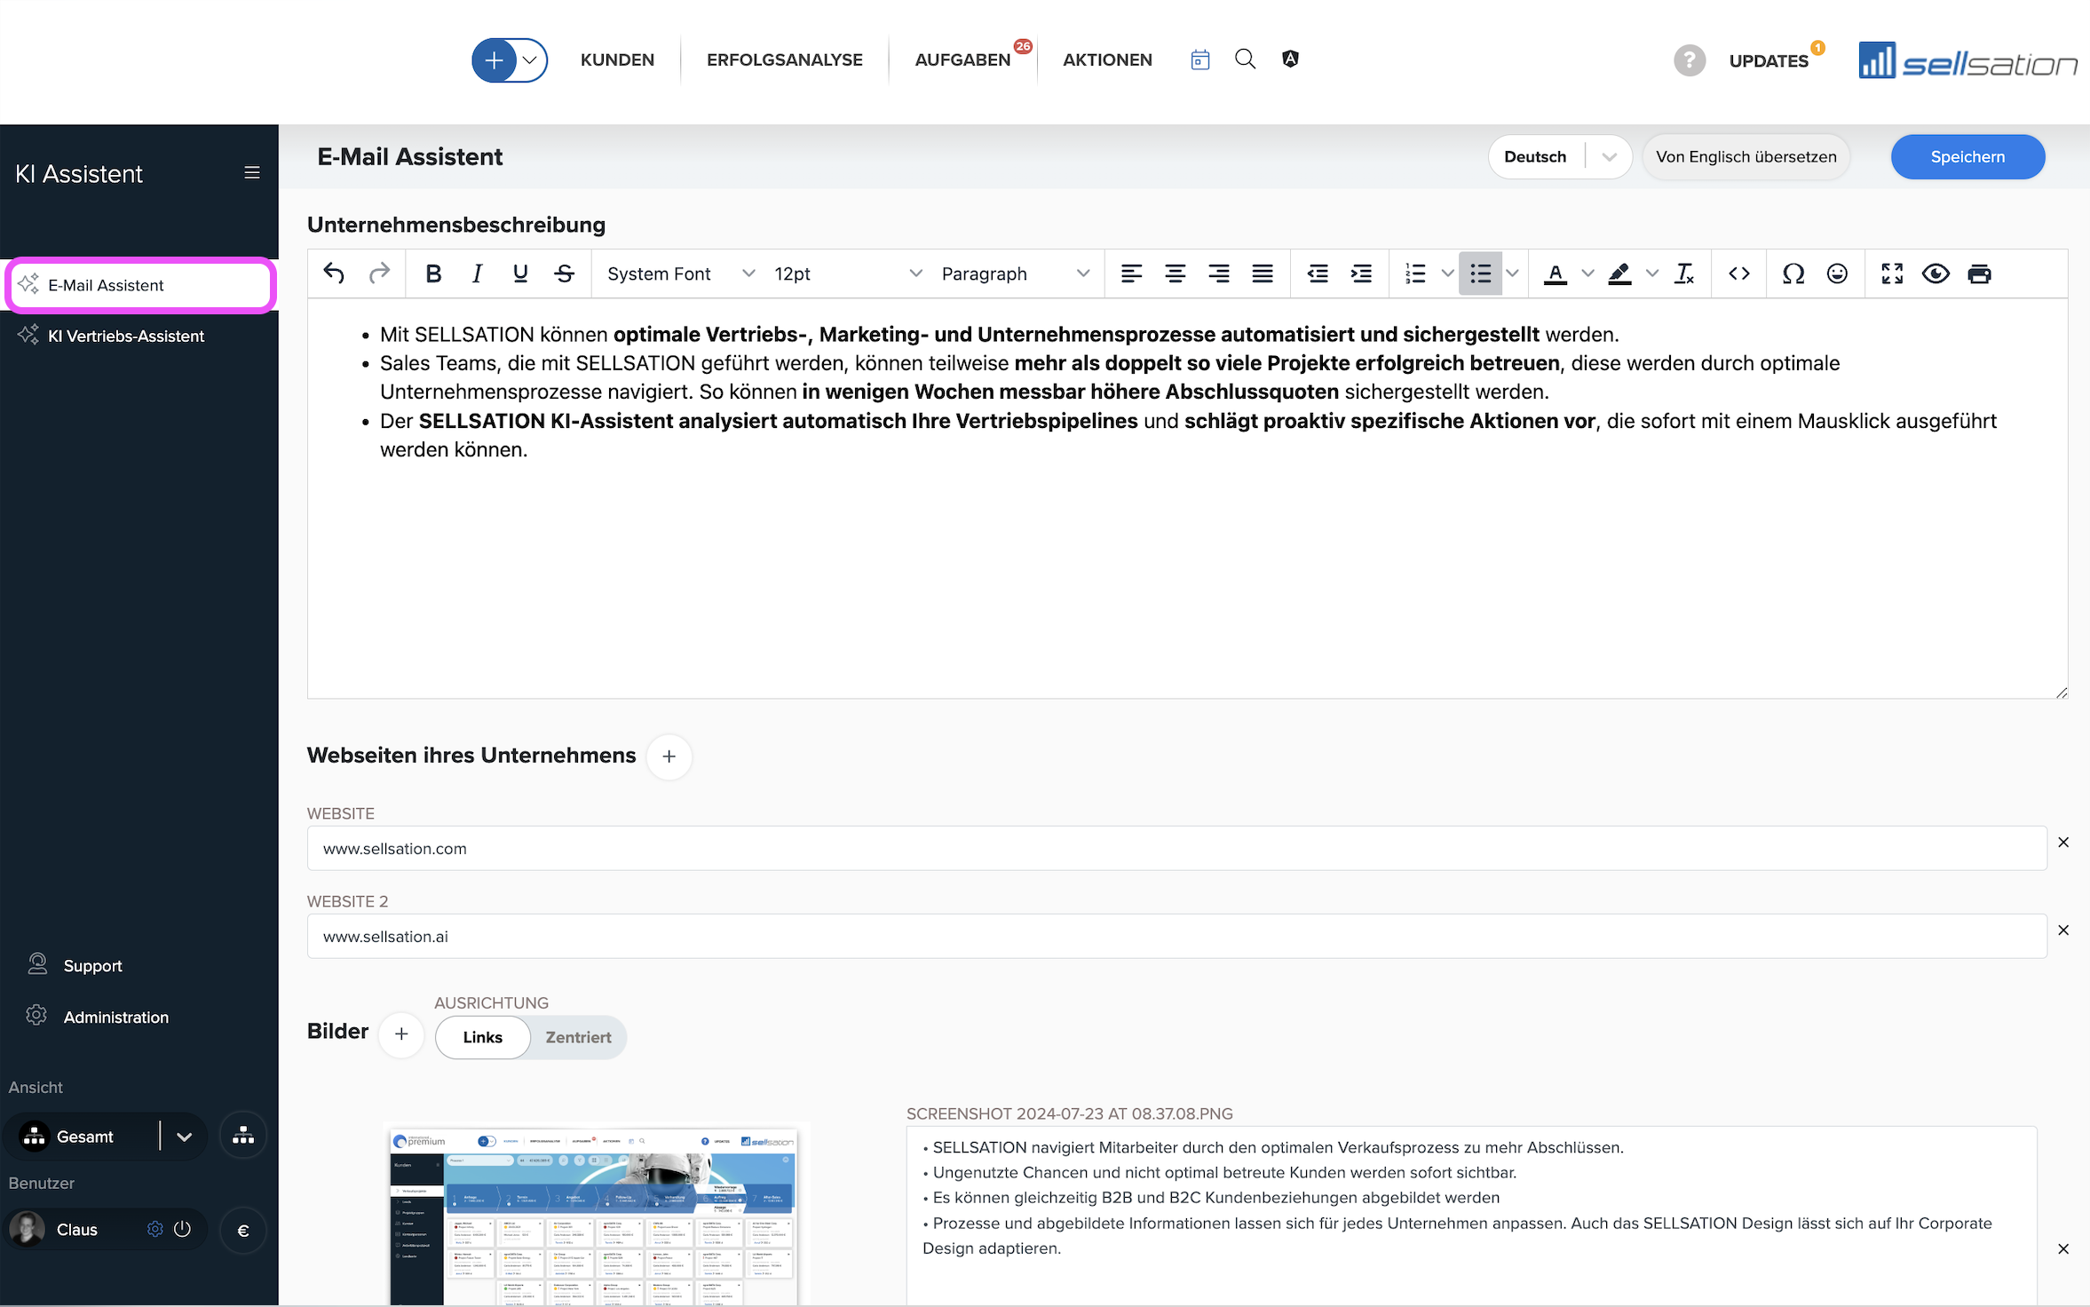The height and width of the screenshot is (1307, 2090).
Task: Clear text formatting
Action: tap(1684, 273)
